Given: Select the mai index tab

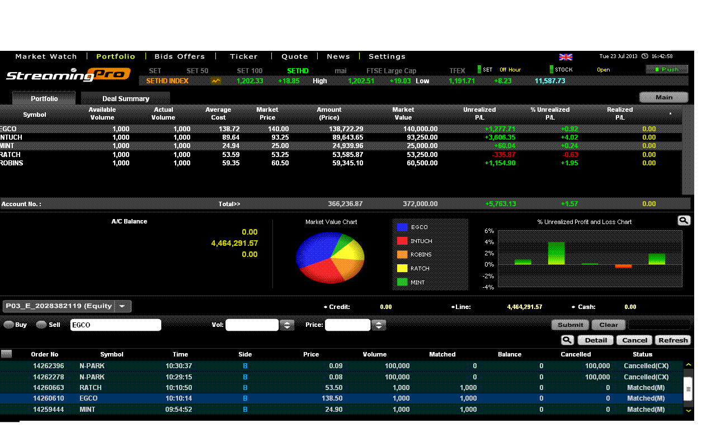Looking at the screenshot, I should point(341,71).
